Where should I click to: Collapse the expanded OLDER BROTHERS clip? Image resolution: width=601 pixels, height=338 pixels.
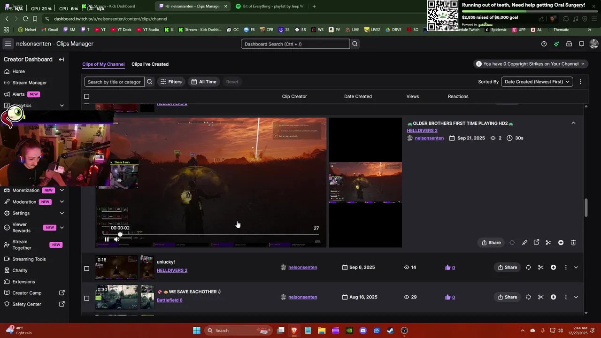pos(573,123)
